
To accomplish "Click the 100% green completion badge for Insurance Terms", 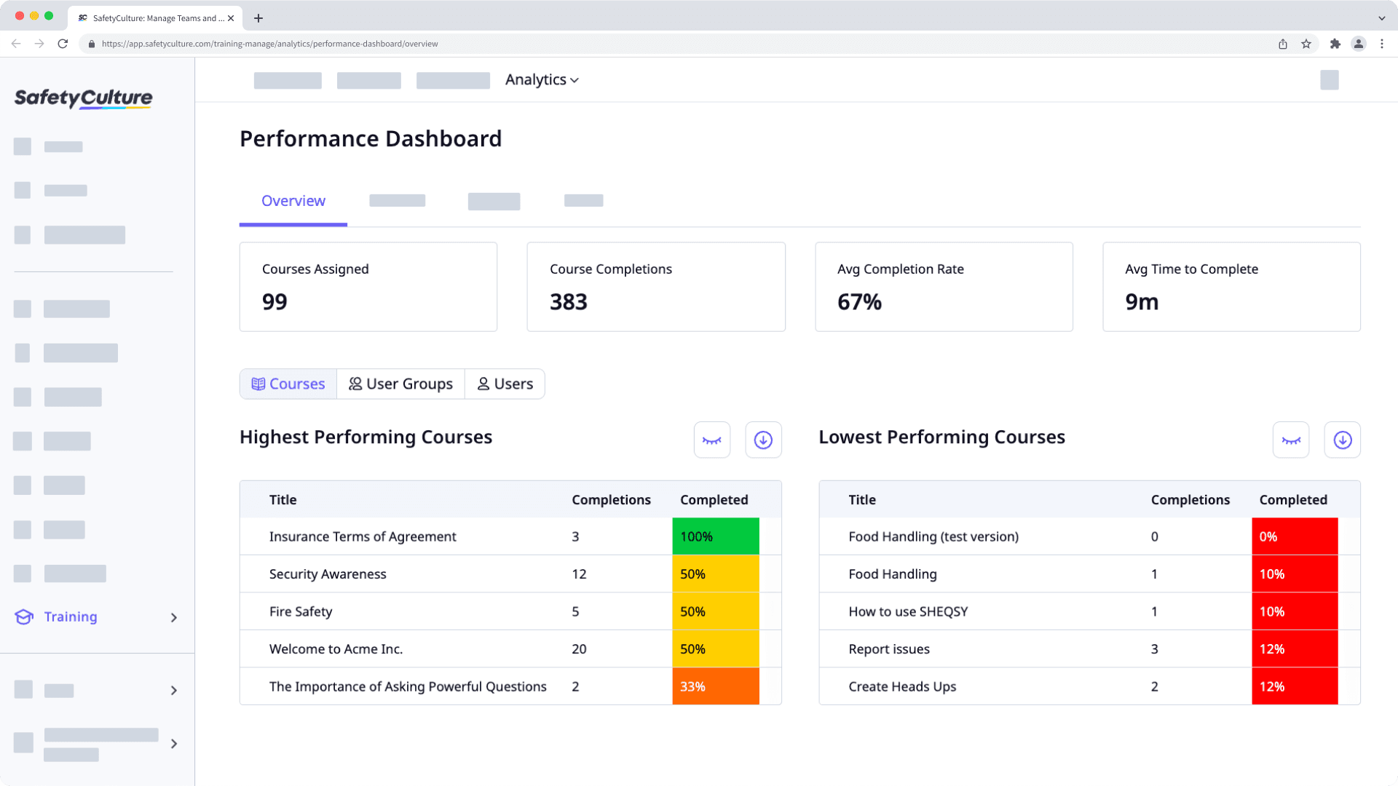I will [x=715, y=536].
